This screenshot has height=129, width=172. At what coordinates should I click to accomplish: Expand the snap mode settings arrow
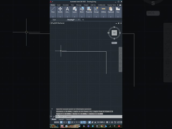tap(66, 122)
